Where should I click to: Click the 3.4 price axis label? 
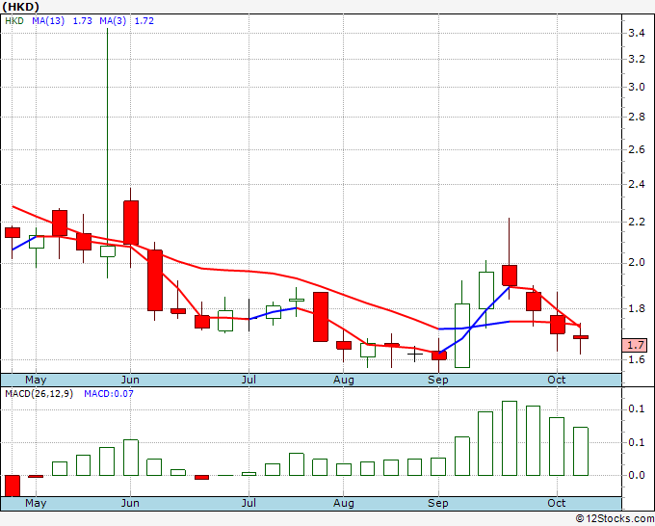coord(636,33)
